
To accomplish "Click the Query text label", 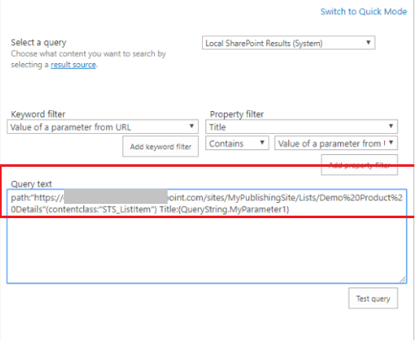I will (31, 184).
